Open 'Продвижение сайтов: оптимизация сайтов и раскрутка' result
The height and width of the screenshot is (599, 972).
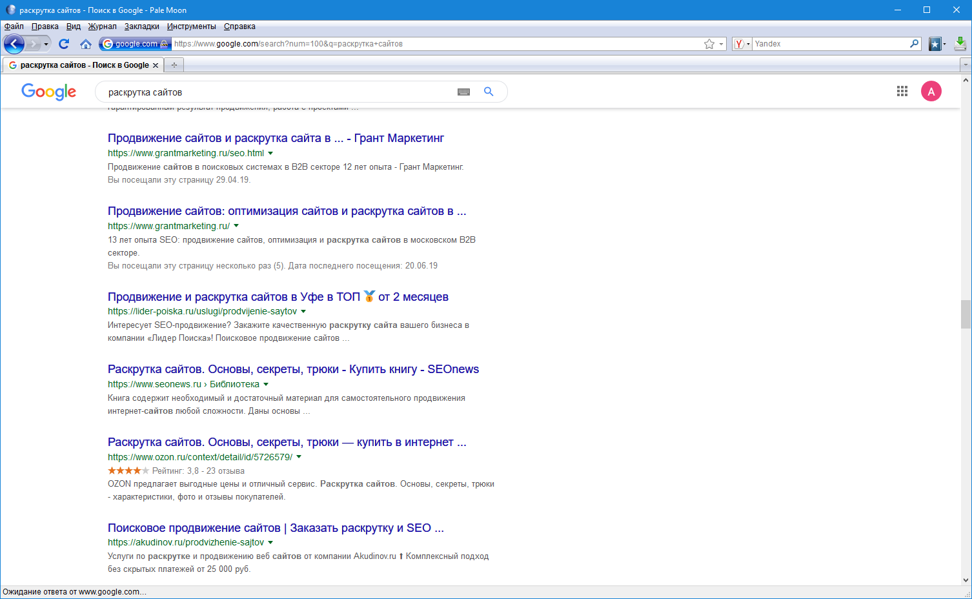point(287,211)
